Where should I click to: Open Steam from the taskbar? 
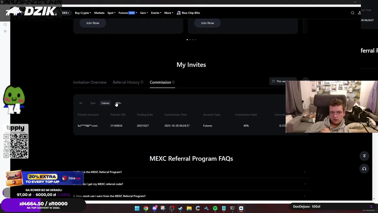pos(180,208)
